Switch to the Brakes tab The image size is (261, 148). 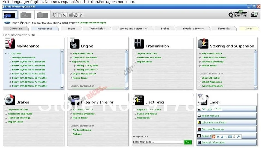tap(165, 29)
